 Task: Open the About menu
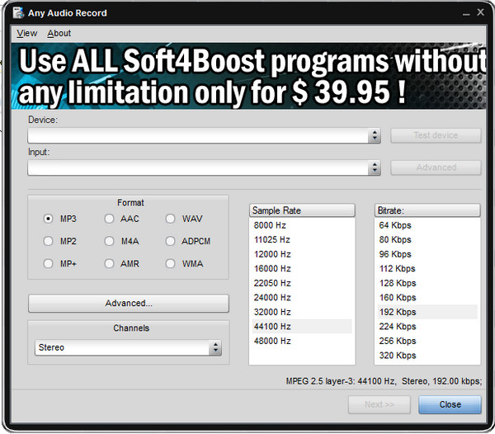point(59,33)
